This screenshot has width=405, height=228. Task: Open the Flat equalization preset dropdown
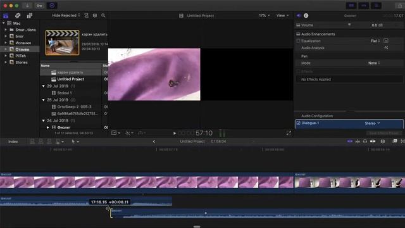pos(375,41)
